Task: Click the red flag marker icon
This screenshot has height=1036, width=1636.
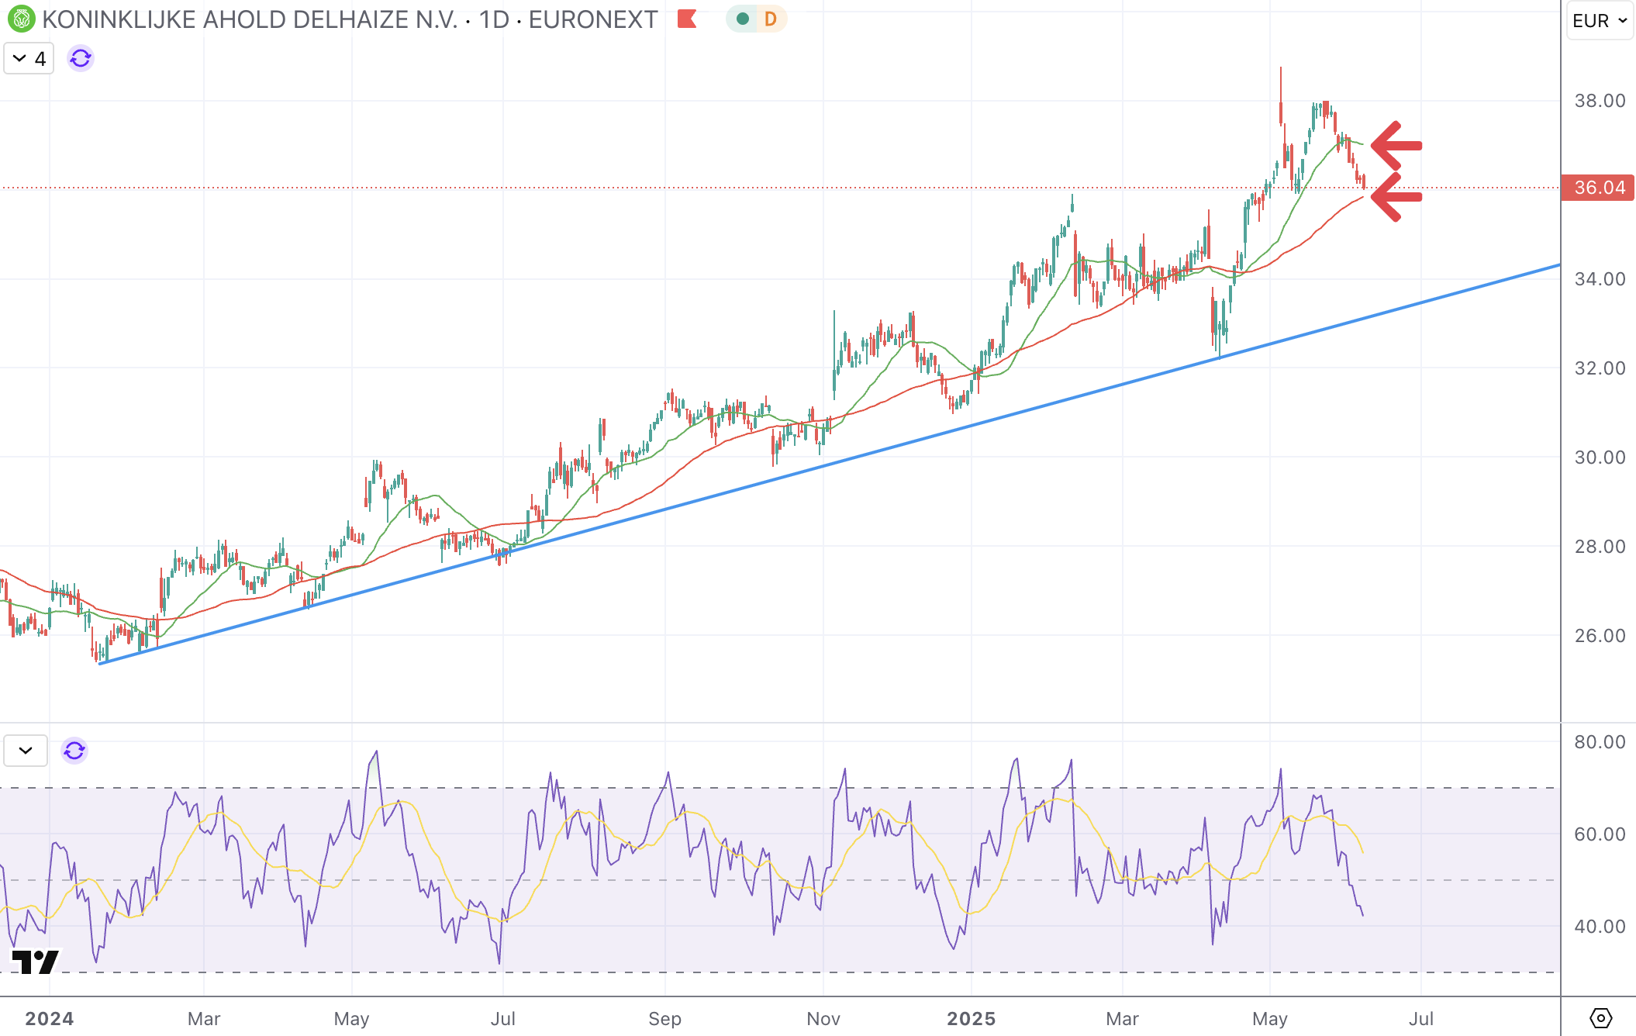Action: [x=687, y=19]
